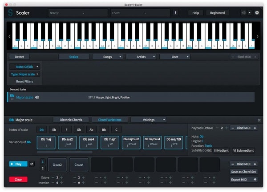Select the Db maj7 chord variation
The image size is (267, 192).
[110, 142]
